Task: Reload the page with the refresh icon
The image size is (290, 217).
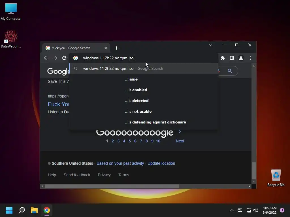Action: pyautogui.click(x=64, y=58)
